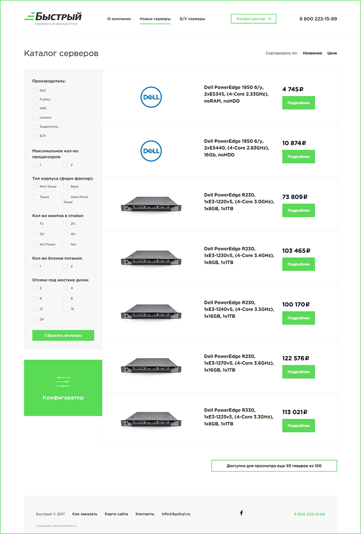Screen dimensions: 361x534
Task: Enable the HPE manufacturer checkbox
Action: [x=35, y=109]
